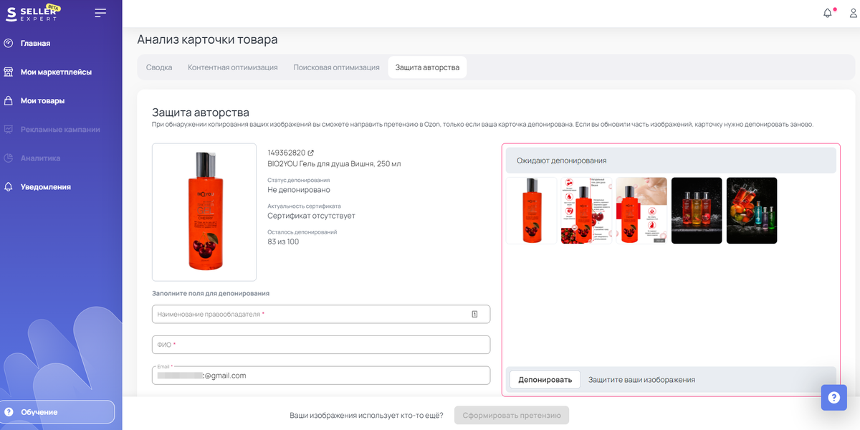Select the Защита авторства tab
This screenshot has width=860, height=430.
click(427, 67)
